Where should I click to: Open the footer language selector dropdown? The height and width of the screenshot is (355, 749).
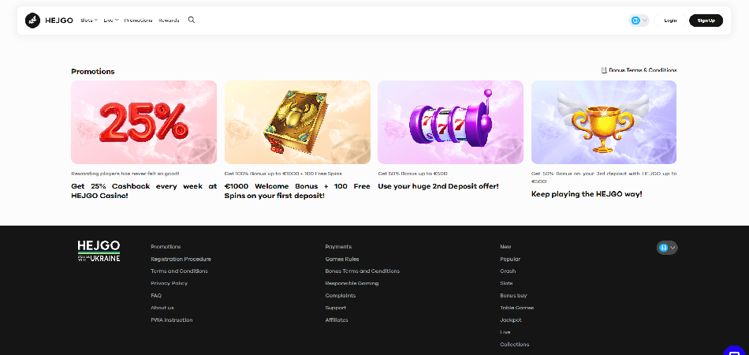point(667,248)
